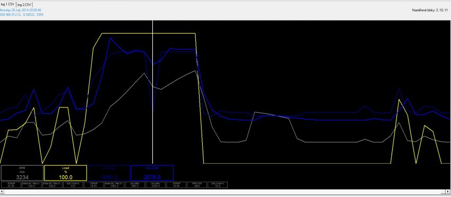451x197 pixels.
Task: Toggle the dim dark-blue 1080.0 channel box
Action: click(x=109, y=173)
